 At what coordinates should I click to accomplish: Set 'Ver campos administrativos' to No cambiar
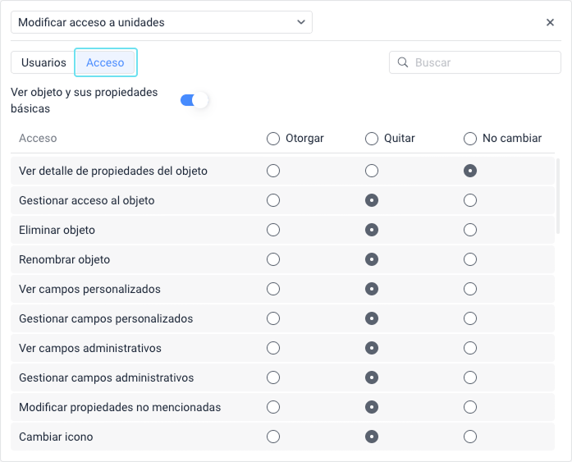pos(470,348)
